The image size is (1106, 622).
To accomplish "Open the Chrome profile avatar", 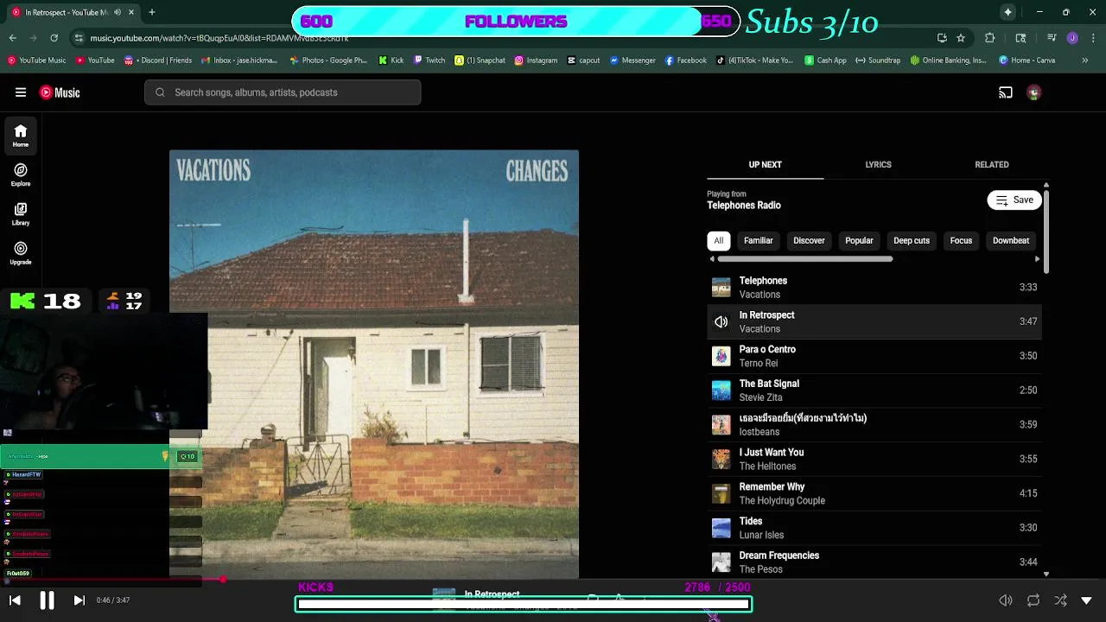I will pos(1072,38).
